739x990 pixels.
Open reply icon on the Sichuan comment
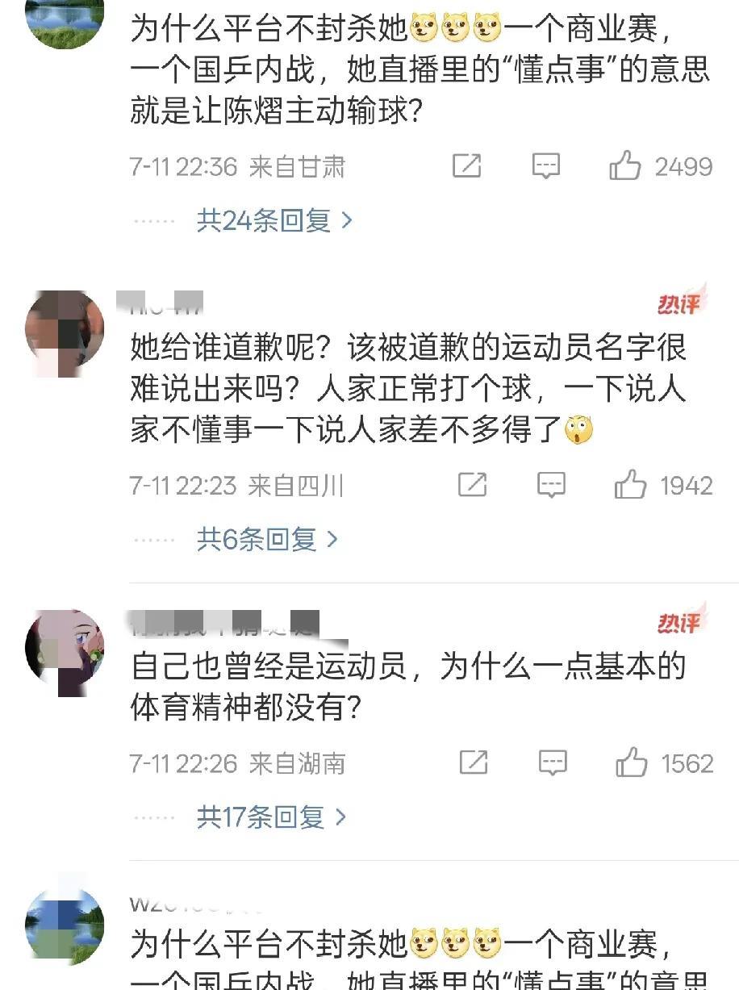tap(551, 485)
